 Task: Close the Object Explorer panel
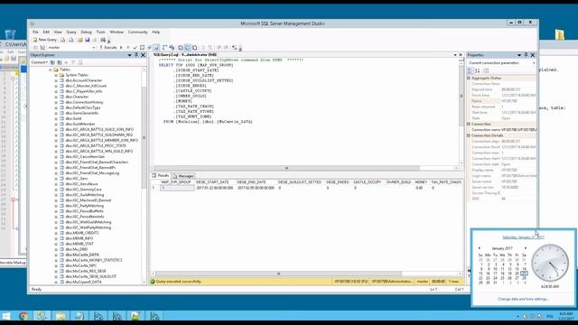click(x=143, y=55)
